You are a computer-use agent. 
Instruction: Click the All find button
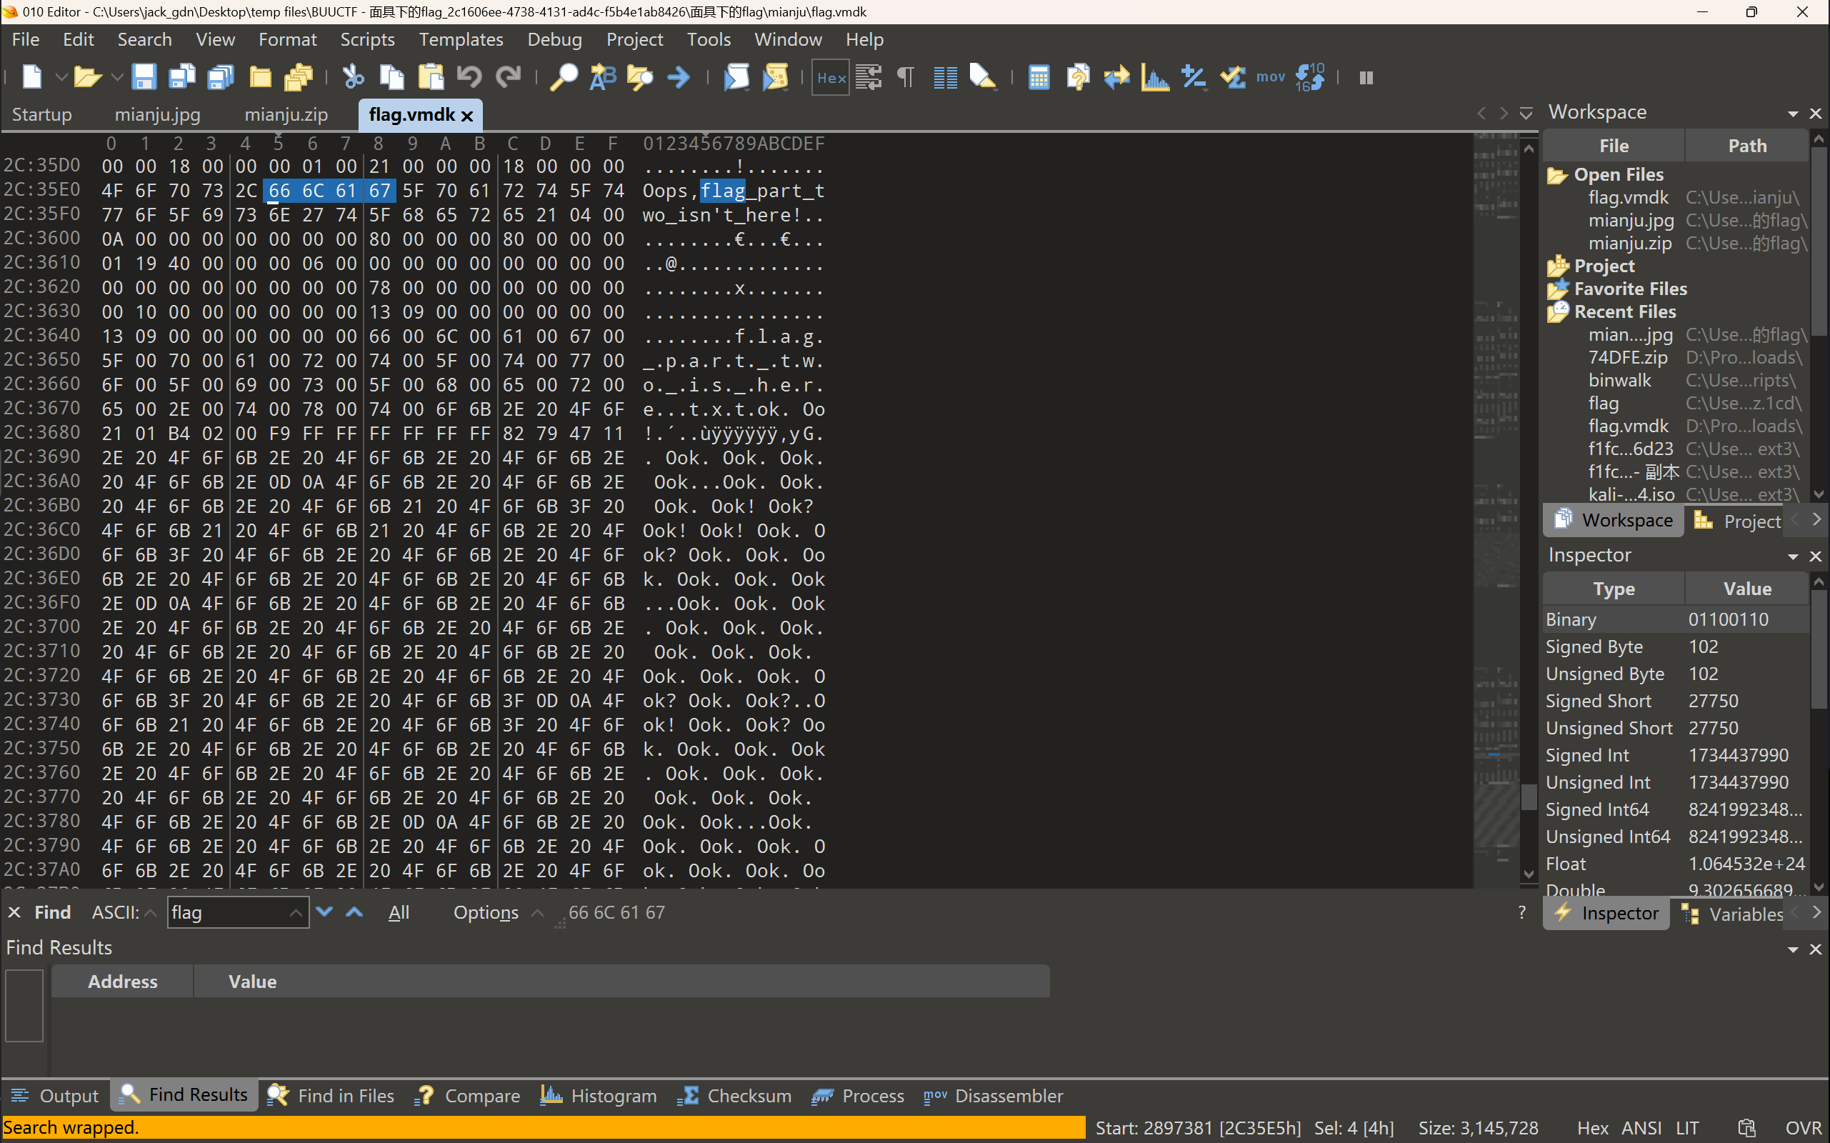point(399,913)
